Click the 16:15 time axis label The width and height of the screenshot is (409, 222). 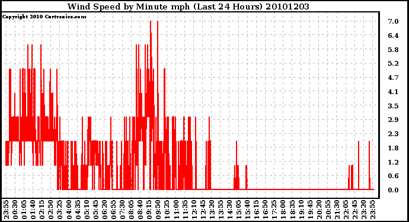coord(256,210)
